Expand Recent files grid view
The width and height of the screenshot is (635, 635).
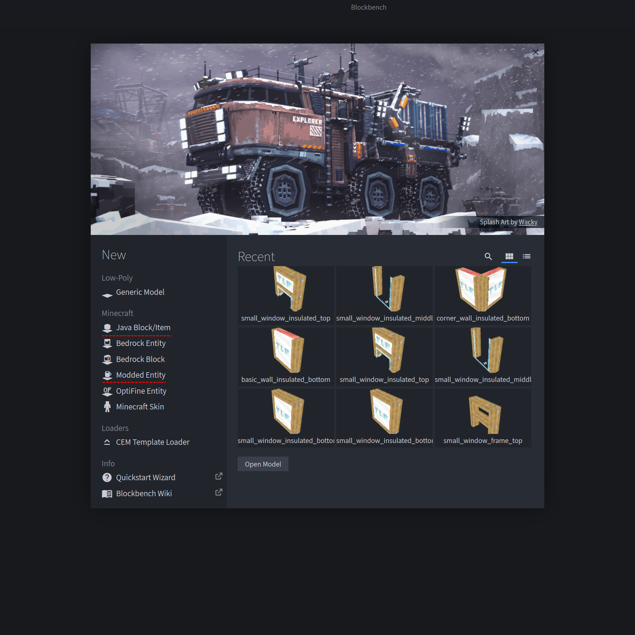pos(510,256)
